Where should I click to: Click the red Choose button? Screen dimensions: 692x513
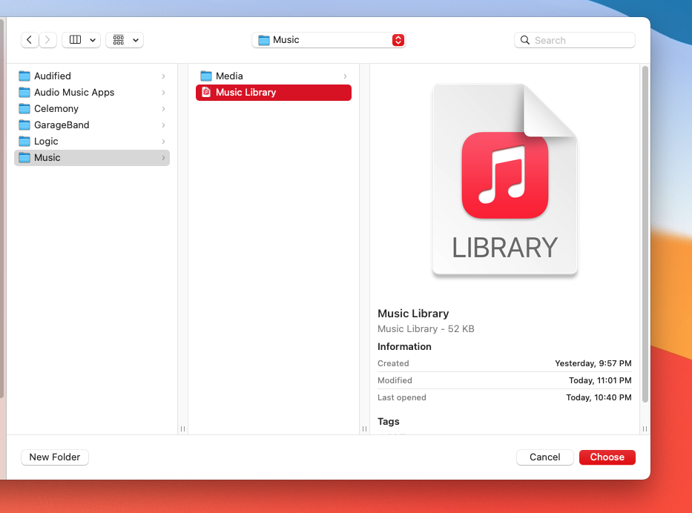(x=607, y=457)
